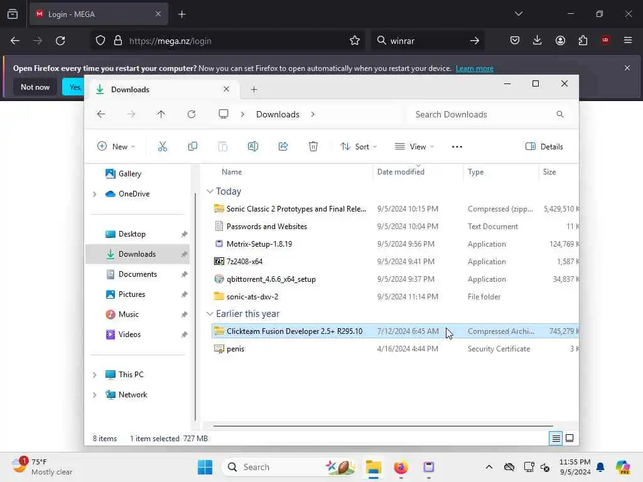Add a new Explorer tab
The width and height of the screenshot is (643, 482).
click(254, 89)
